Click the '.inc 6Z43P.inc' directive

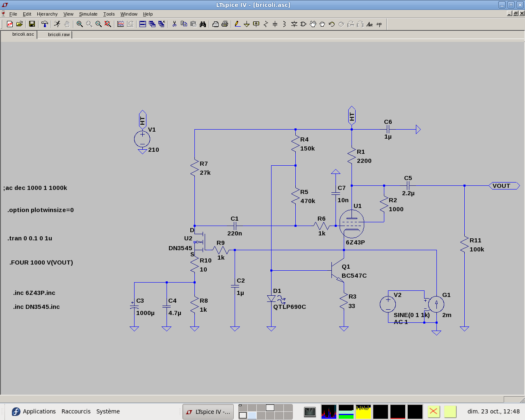tap(34, 293)
